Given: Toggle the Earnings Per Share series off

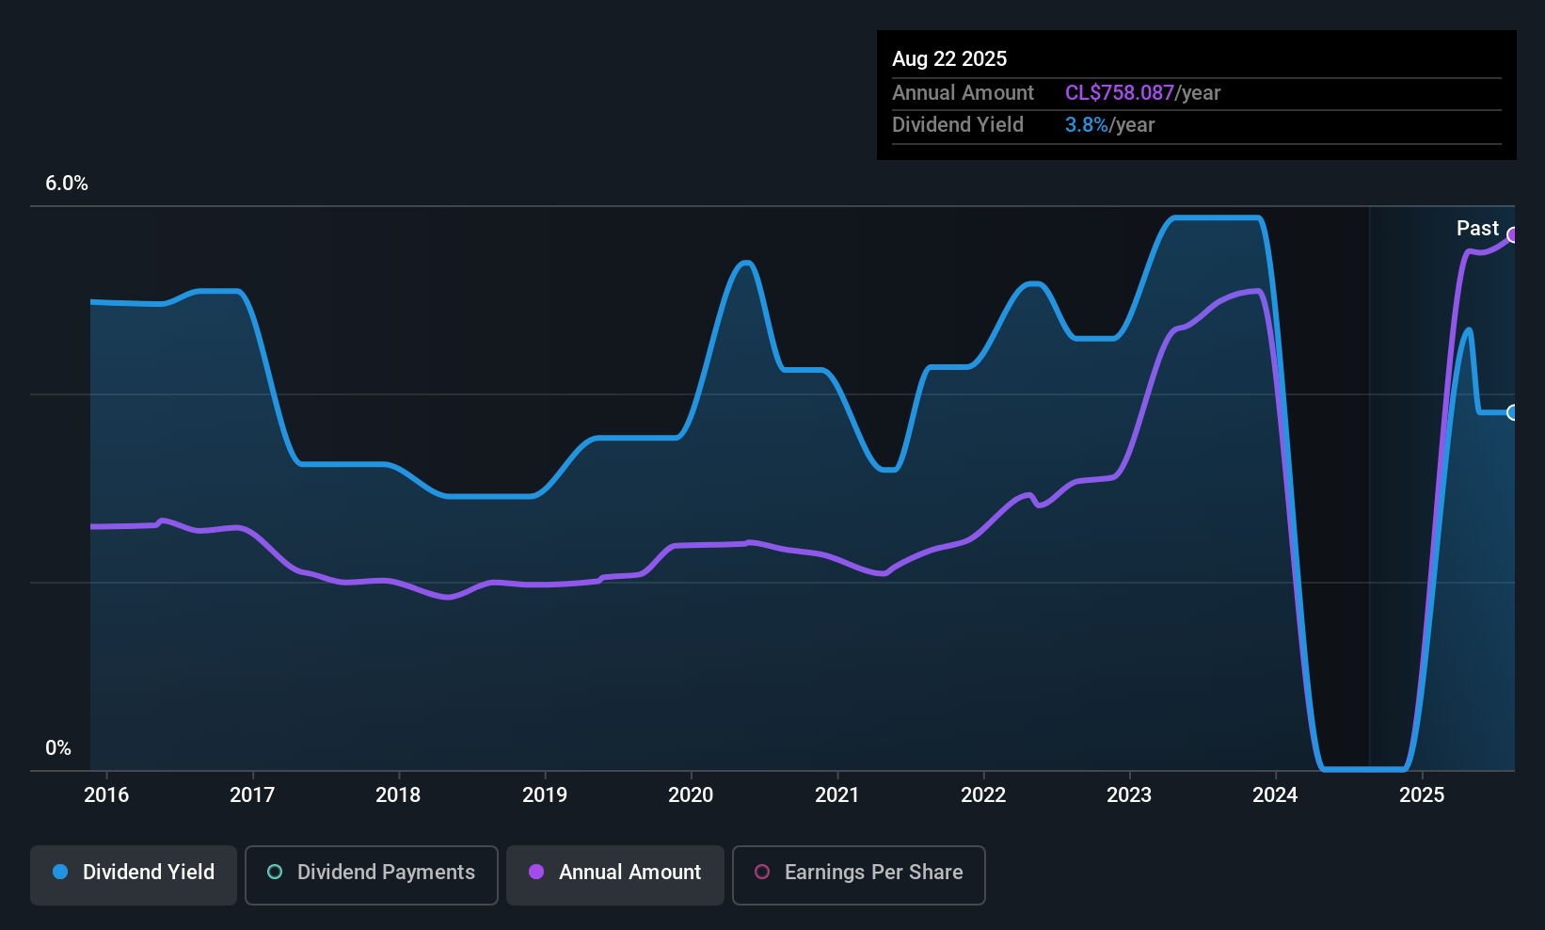Looking at the screenshot, I should [x=858, y=873].
